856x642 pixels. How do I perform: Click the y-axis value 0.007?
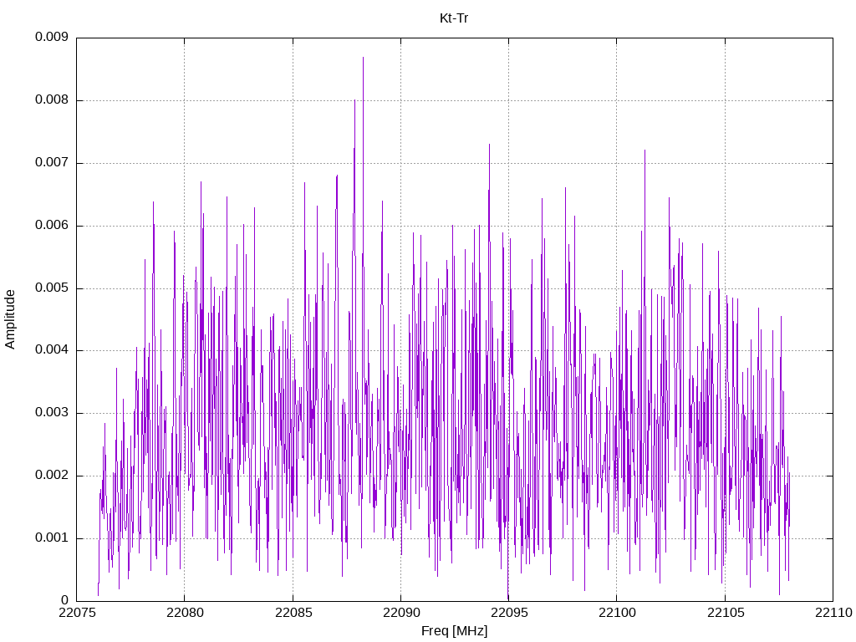pyautogui.click(x=52, y=162)
